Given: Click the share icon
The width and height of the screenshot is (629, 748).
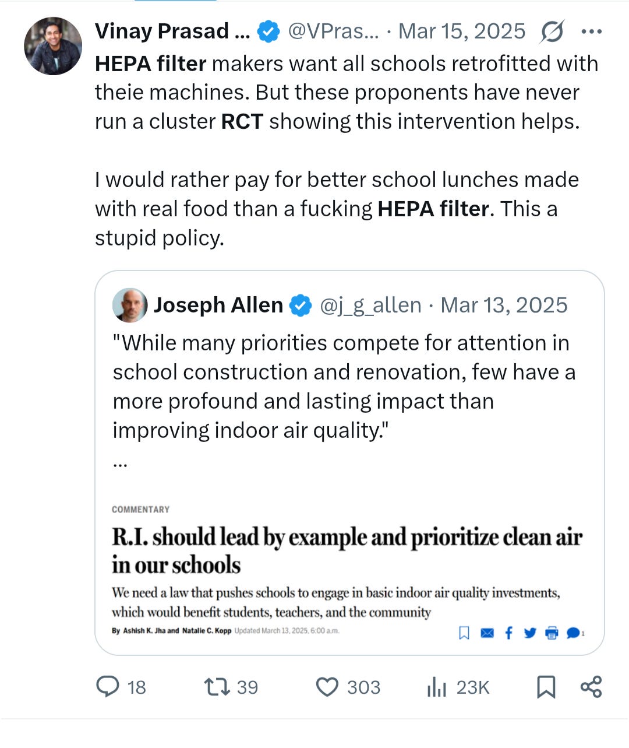Looking at the screenshot, I should (591, 687).
